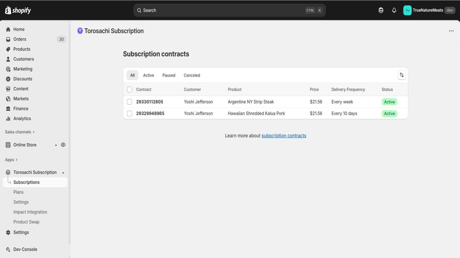This screenshot has height=258, width=460.
Task: Open Impact Integration page
Action: (x=30, y=212)
